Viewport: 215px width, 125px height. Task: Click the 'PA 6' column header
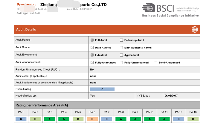coord(92,112)
